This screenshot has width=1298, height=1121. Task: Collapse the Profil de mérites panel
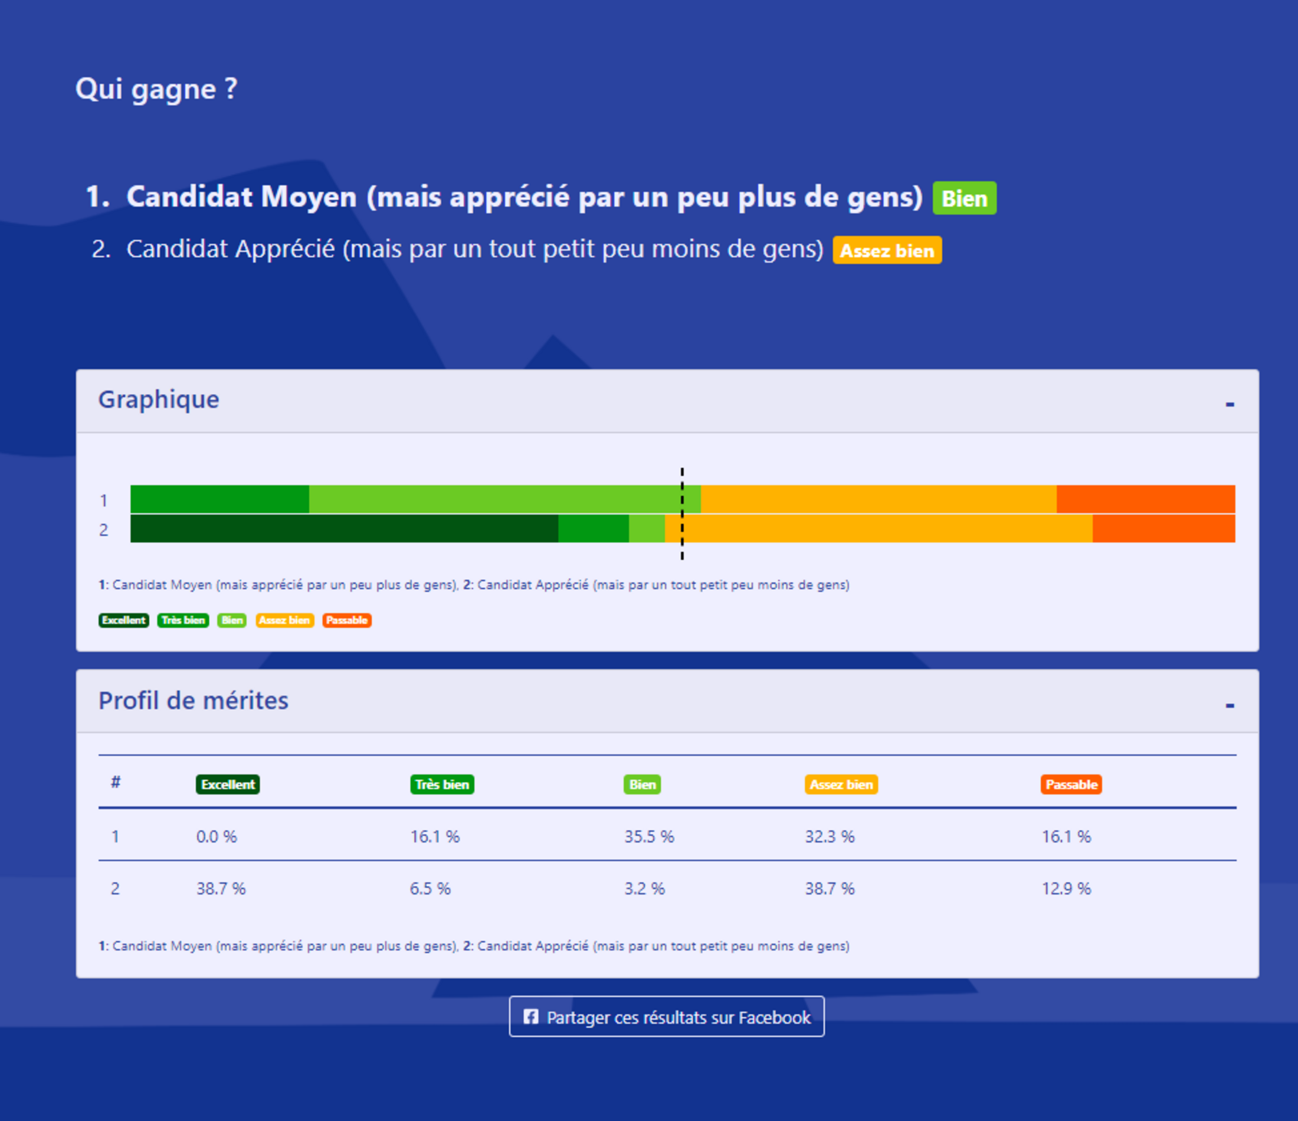click(x=1230, y=706)
